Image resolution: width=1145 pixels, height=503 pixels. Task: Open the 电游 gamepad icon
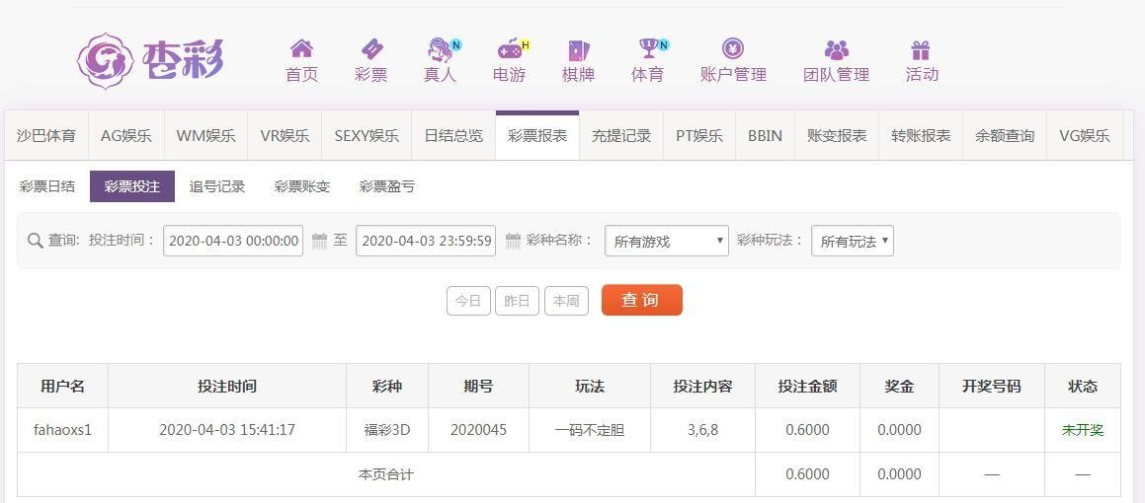tap(510, 49)
